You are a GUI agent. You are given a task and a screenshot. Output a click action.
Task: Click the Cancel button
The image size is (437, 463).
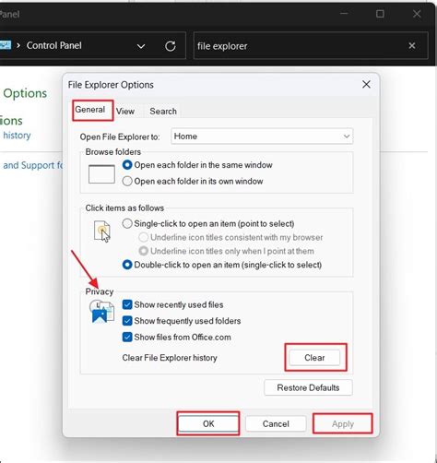pyautogui.click(x=276, y=424)
